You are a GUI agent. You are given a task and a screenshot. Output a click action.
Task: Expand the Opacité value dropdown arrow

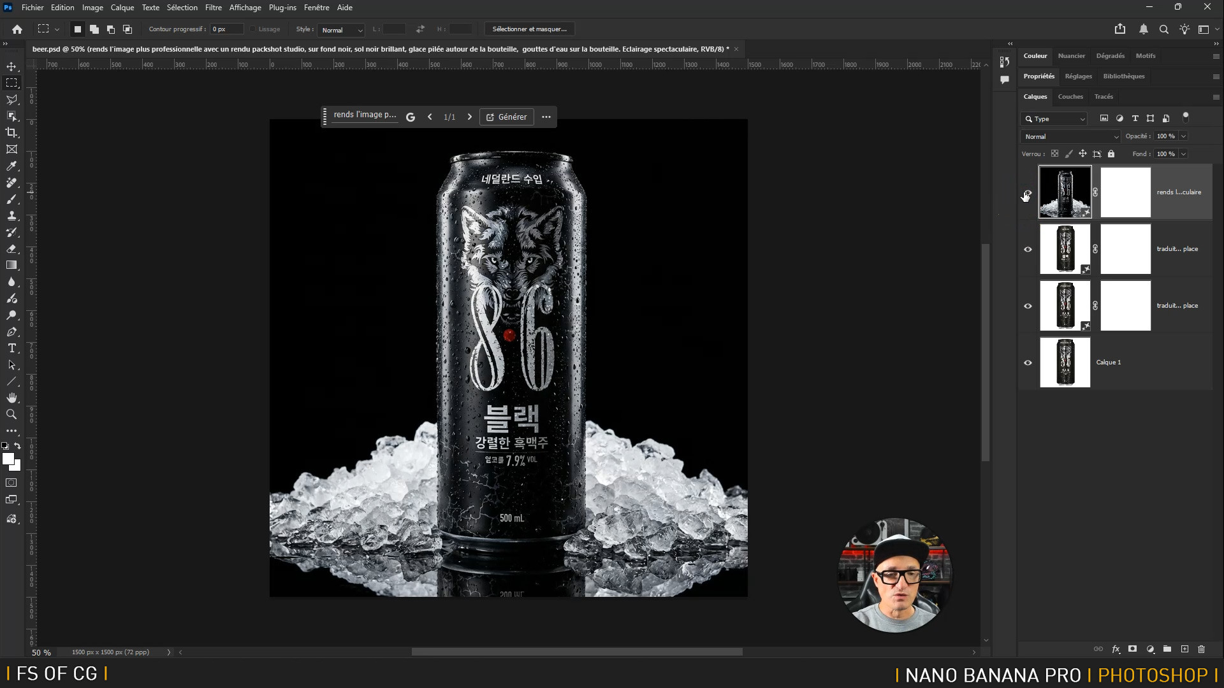tap(1183, 136)
